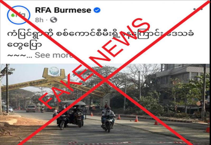This screenshot has height=145, width=211.
Task: Click the second line of Burmese caption
Action: 25,45
